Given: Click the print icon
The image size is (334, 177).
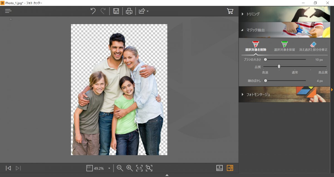Looking at the screenshot, I should [x=129, y=11].
